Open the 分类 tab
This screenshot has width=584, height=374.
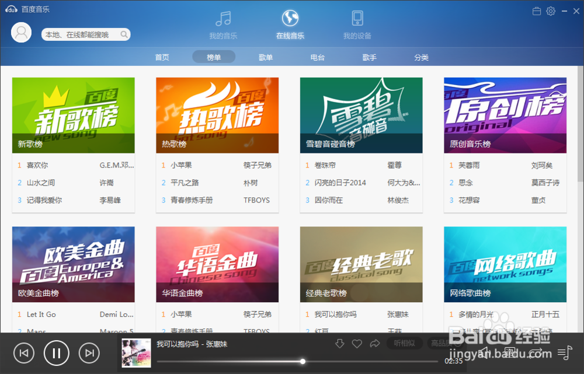pyautogui.click(x=421, y=57)
